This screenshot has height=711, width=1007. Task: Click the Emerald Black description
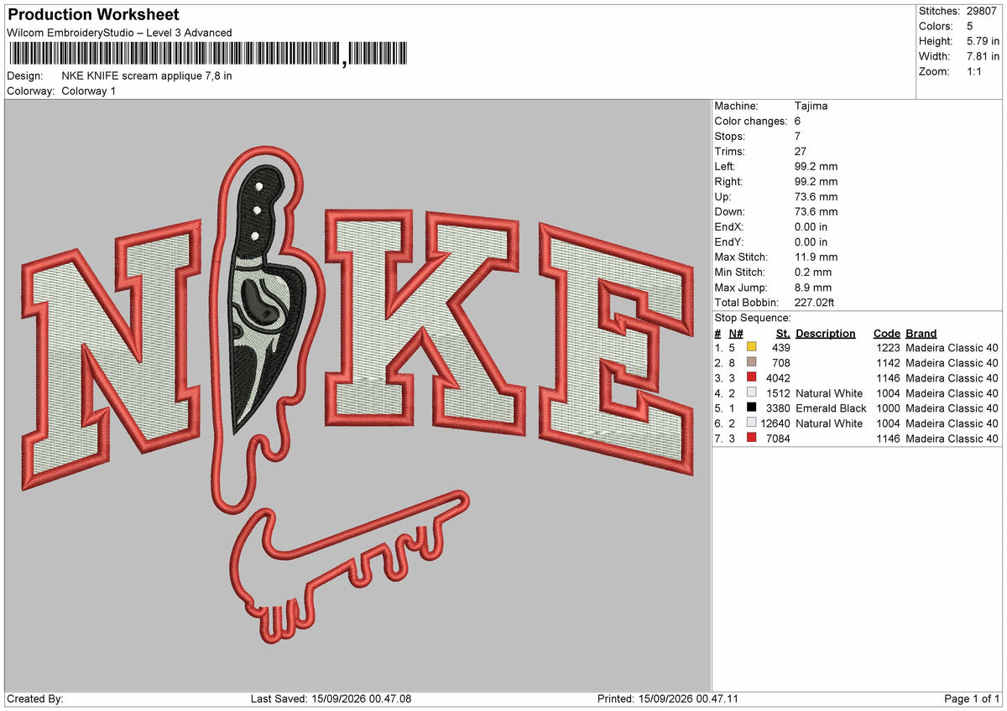click(x=831, y=407)
